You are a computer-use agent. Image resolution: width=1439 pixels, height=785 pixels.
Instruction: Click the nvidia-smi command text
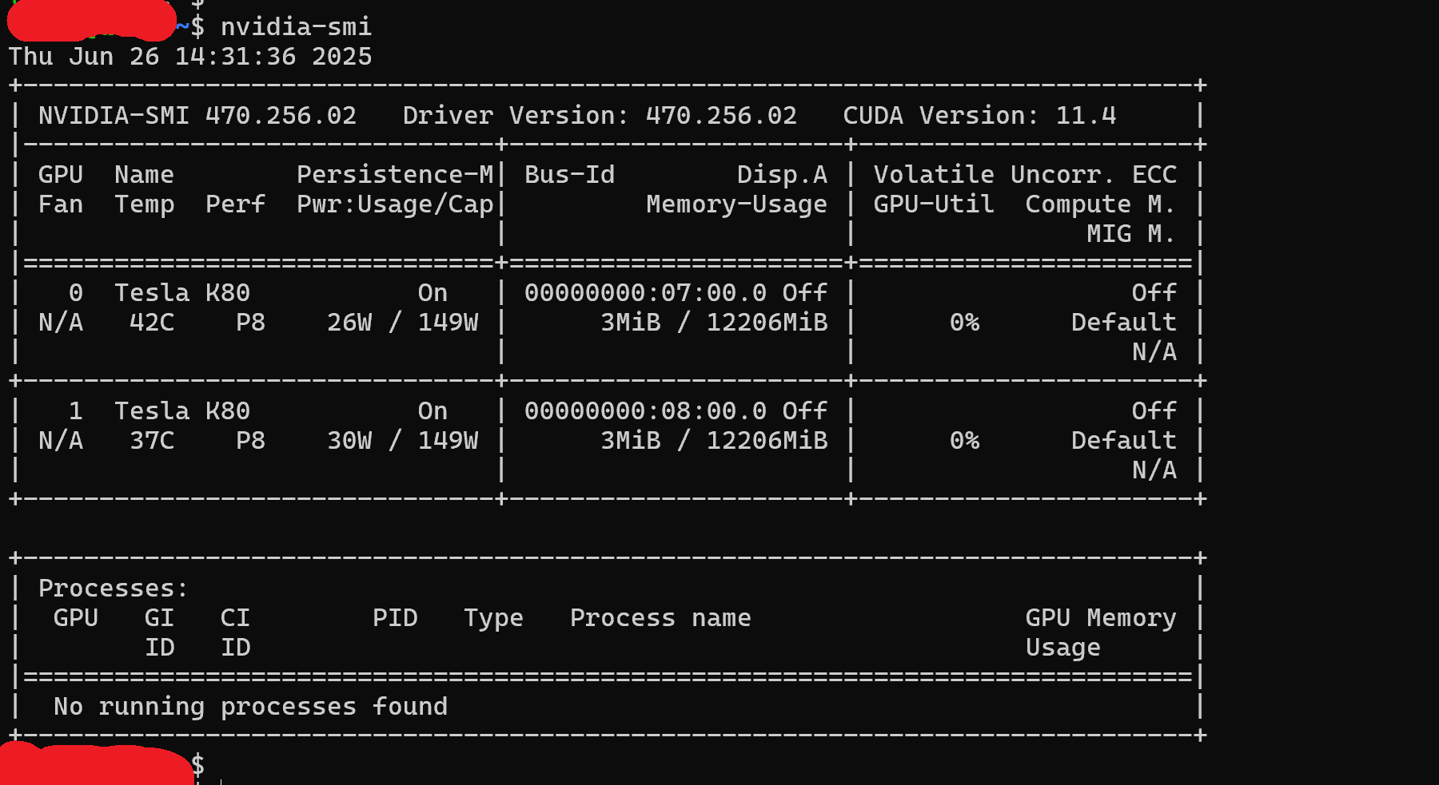point(296,27)
